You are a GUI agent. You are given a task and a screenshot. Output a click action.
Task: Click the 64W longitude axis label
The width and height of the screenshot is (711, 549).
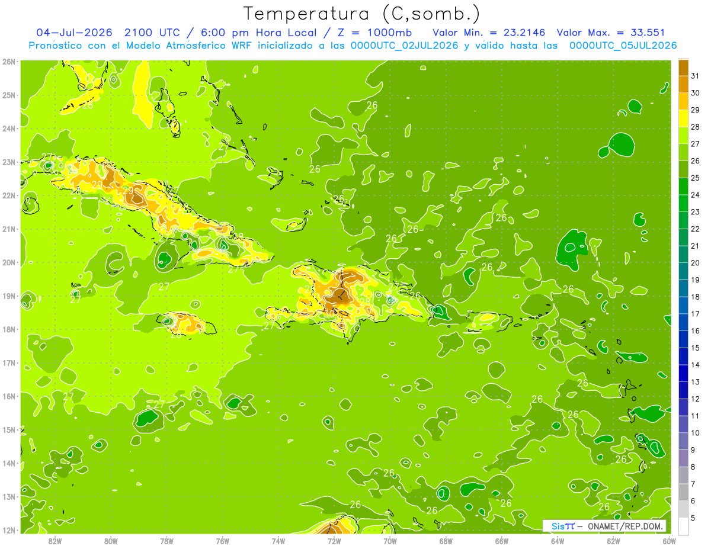558,541
